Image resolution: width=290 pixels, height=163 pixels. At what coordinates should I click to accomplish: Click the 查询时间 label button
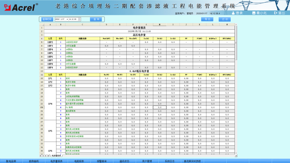tap(47, 19)
